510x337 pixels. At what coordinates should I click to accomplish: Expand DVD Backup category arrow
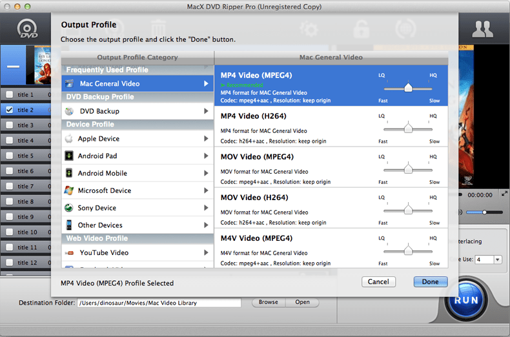(x=206, y=111)
